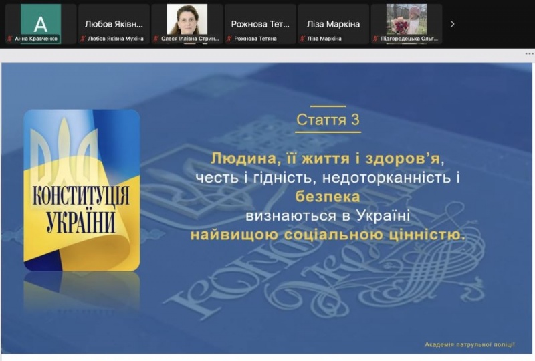
Task: Select Любов Яківна Мухіна participant tile
Action: click(114, 24)
